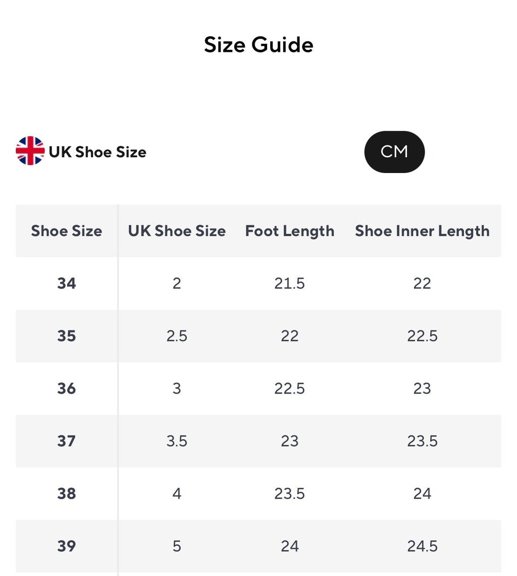
Task: Click the 22 shoe inner length value
Action: tap(422, 283)
